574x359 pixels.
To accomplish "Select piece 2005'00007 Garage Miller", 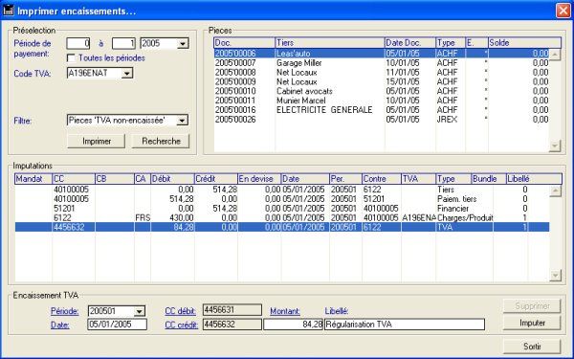I will click(x=382, y=63).
